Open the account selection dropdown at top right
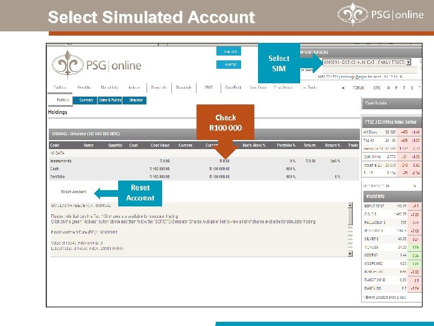The height and width of the screenshot is (326, 434). 367,62
